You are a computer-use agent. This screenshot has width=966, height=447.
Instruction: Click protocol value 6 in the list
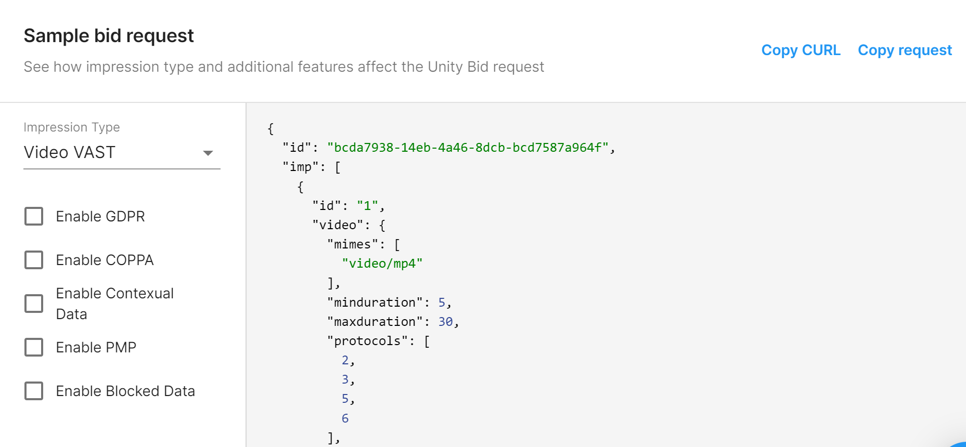tap(345, 418)
